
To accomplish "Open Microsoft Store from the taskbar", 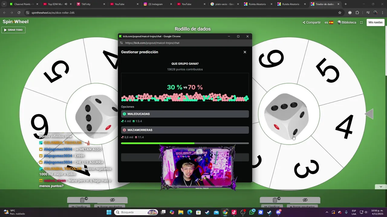I will (198, 212).
